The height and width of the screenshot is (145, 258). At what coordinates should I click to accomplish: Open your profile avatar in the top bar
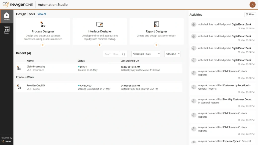(252, 5)
